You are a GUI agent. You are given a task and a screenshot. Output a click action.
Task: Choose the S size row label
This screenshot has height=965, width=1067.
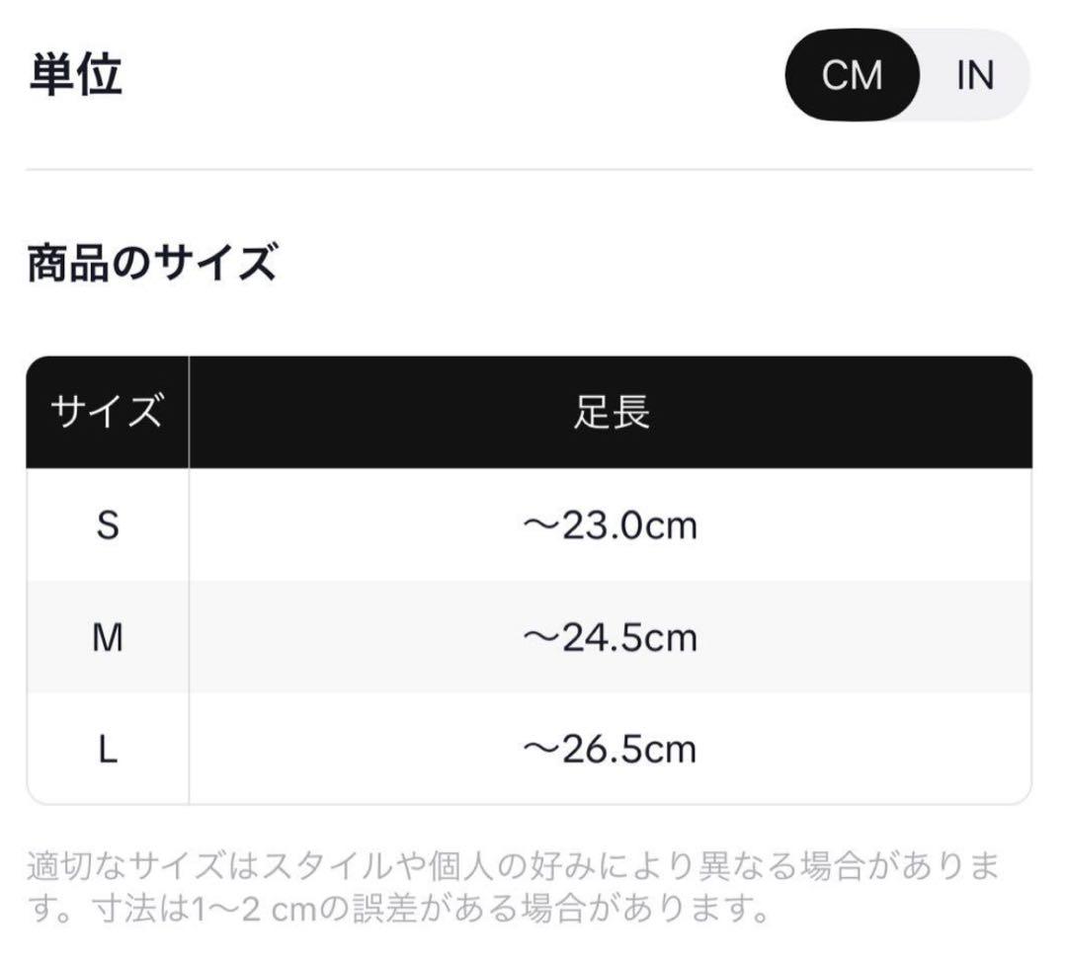click(107, 525)
